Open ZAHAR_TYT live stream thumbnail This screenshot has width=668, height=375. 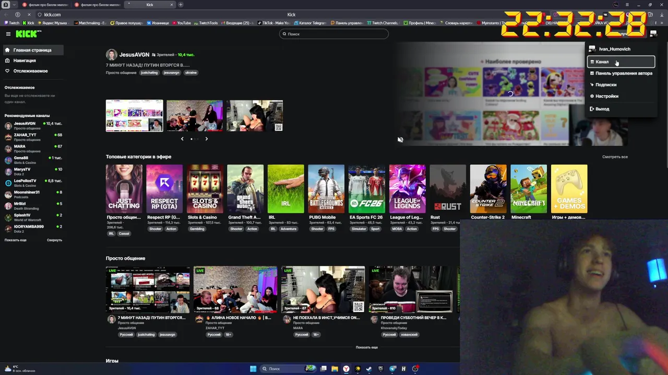click(x=235, y=290)
